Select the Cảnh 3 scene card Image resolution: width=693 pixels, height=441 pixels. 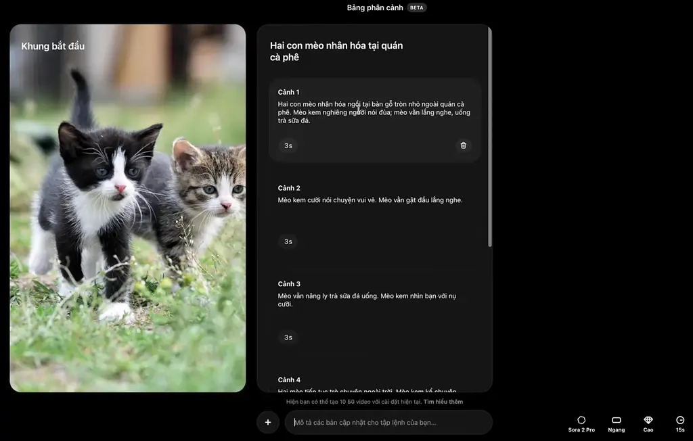pos(375,308)
